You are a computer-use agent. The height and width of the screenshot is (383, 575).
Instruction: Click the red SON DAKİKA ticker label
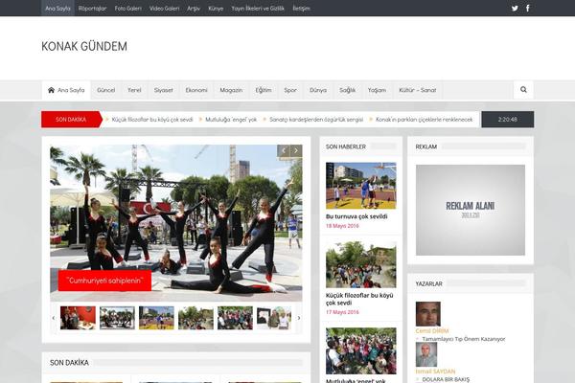tap(71, 120)
